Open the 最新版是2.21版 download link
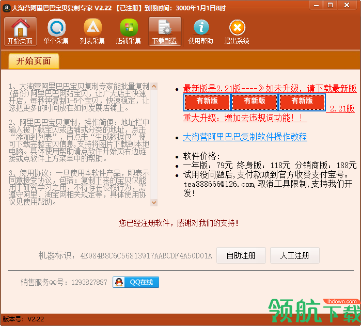 270,89
